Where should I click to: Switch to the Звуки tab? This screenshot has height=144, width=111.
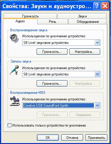(x=82, y=16)
